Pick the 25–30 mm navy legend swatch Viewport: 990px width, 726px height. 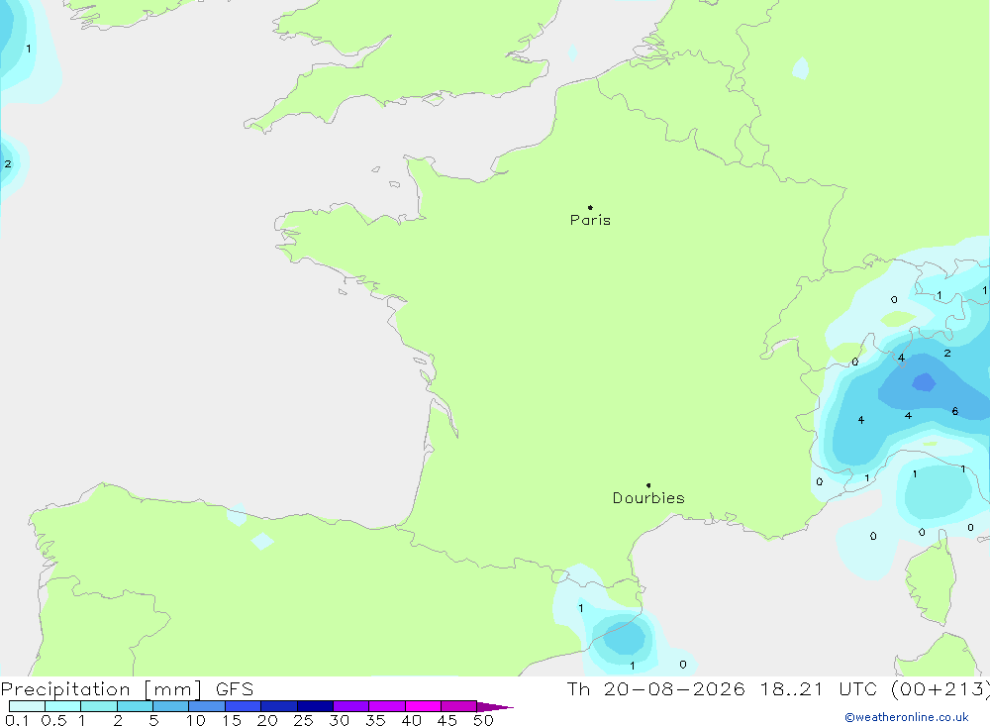click(315, 706)
